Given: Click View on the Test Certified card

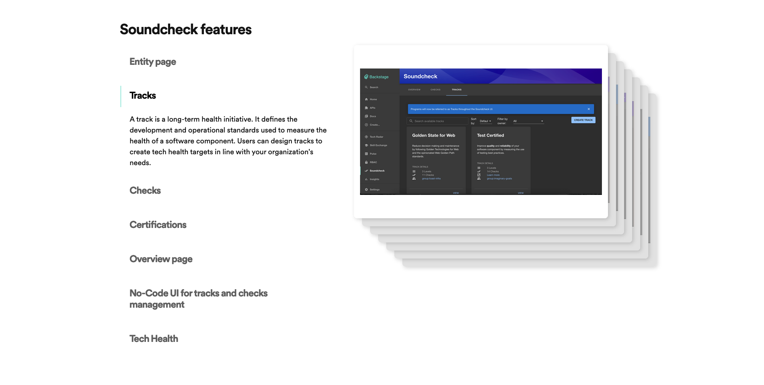Looking at the screenshot, I should [x=520, y=193].
